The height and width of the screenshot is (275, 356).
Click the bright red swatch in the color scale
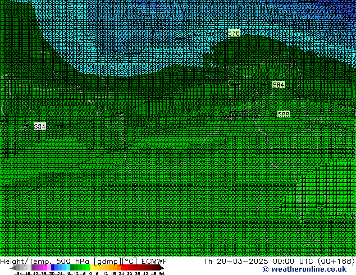pyautogui.click(x=123, y=268)
